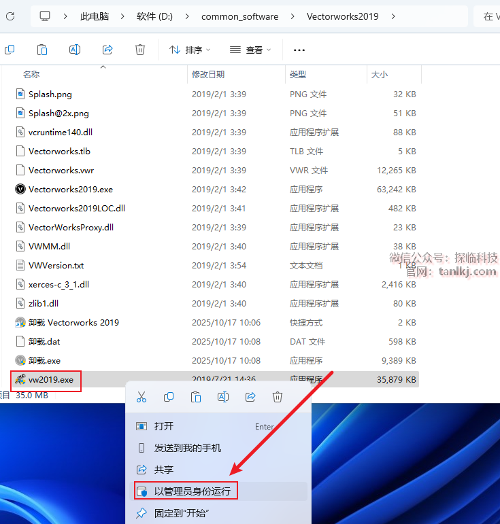Click the rename icon in the context menu

tap(222, 397)
